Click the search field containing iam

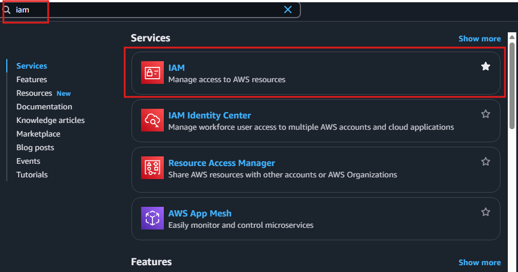pyautogui.click(x=150, y=10)
